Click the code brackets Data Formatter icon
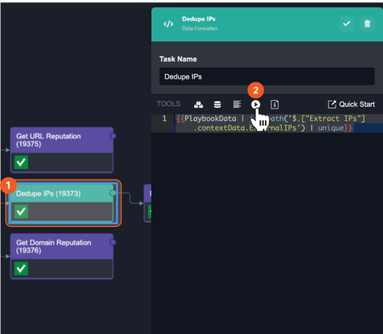The height and width of the screenshot is (334, 383). click(x=168, y=24)
